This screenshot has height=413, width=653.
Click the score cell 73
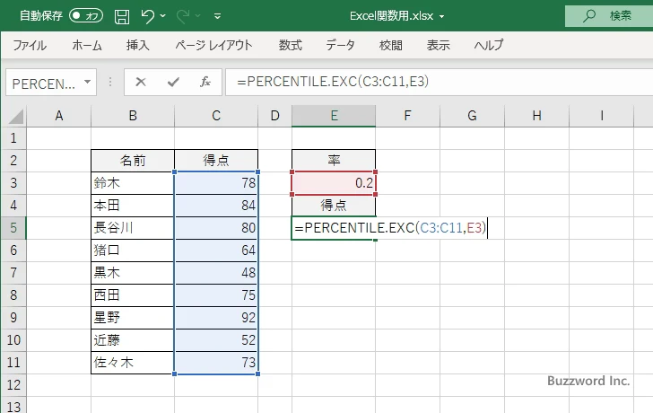pos(216,363)
